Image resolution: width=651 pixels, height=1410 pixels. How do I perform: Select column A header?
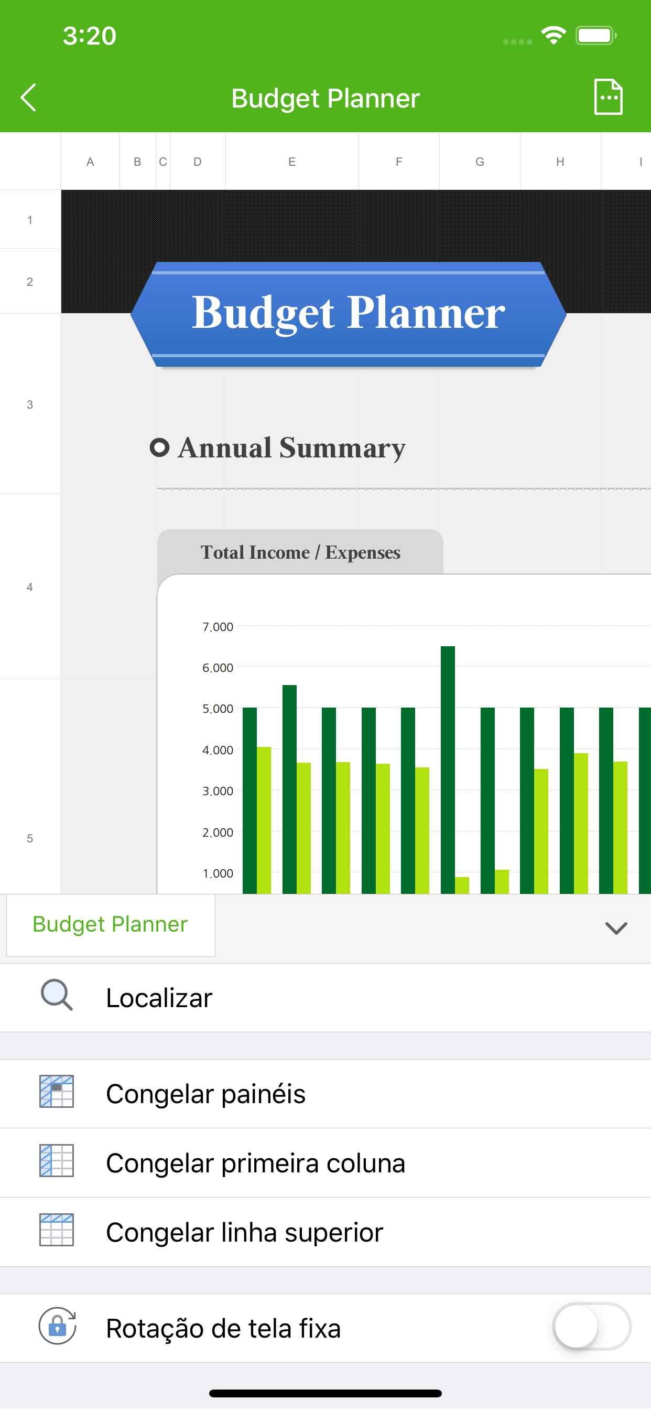click(90, 162)
